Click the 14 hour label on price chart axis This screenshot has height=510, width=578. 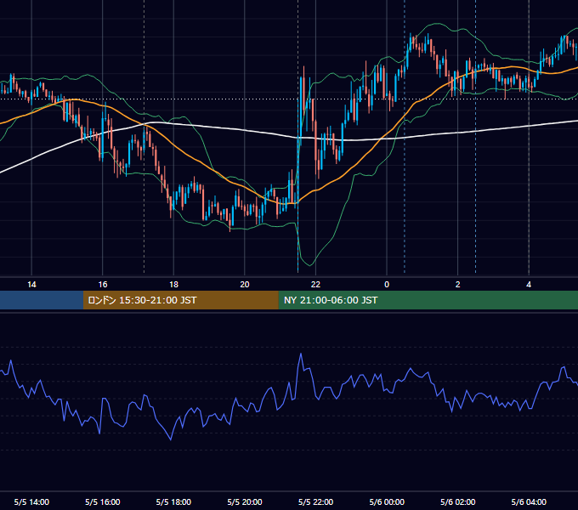tap(31, 285)
